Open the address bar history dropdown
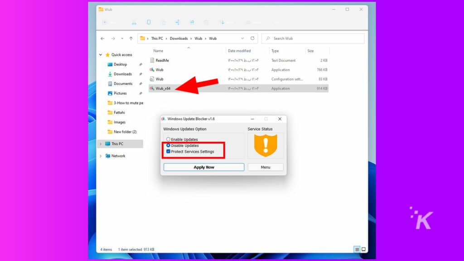The height and width of the screenshot is (261, 464). tap(242, 39)
